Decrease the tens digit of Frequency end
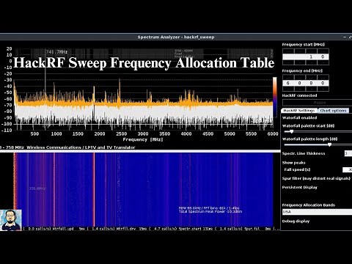Image resolution: width=352 pixels, height=264 pixels. [x=312, y=89]
